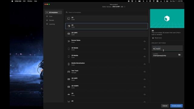Open the Apple menu
This screenshot has height=109, width=194.
[x=12, y=1]
